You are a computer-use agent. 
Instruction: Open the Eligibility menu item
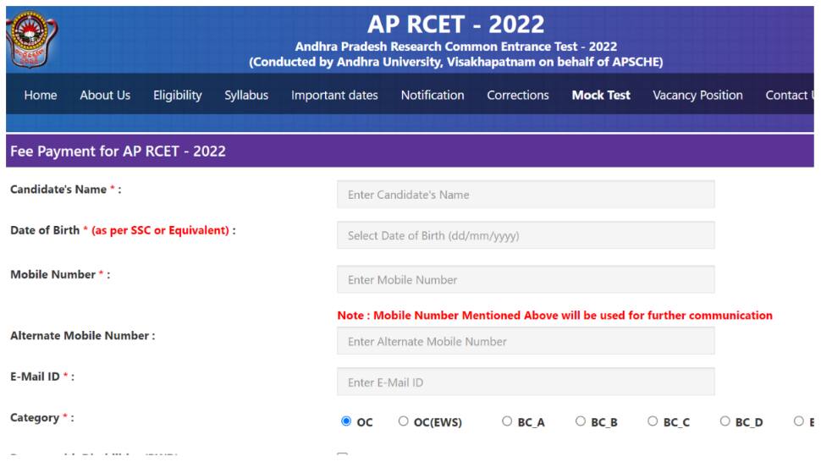(x=178, y=96)
